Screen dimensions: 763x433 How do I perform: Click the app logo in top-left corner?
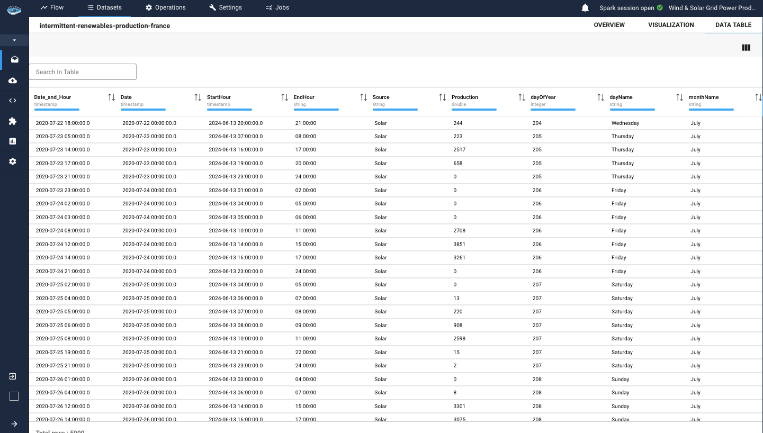(14, 9)
